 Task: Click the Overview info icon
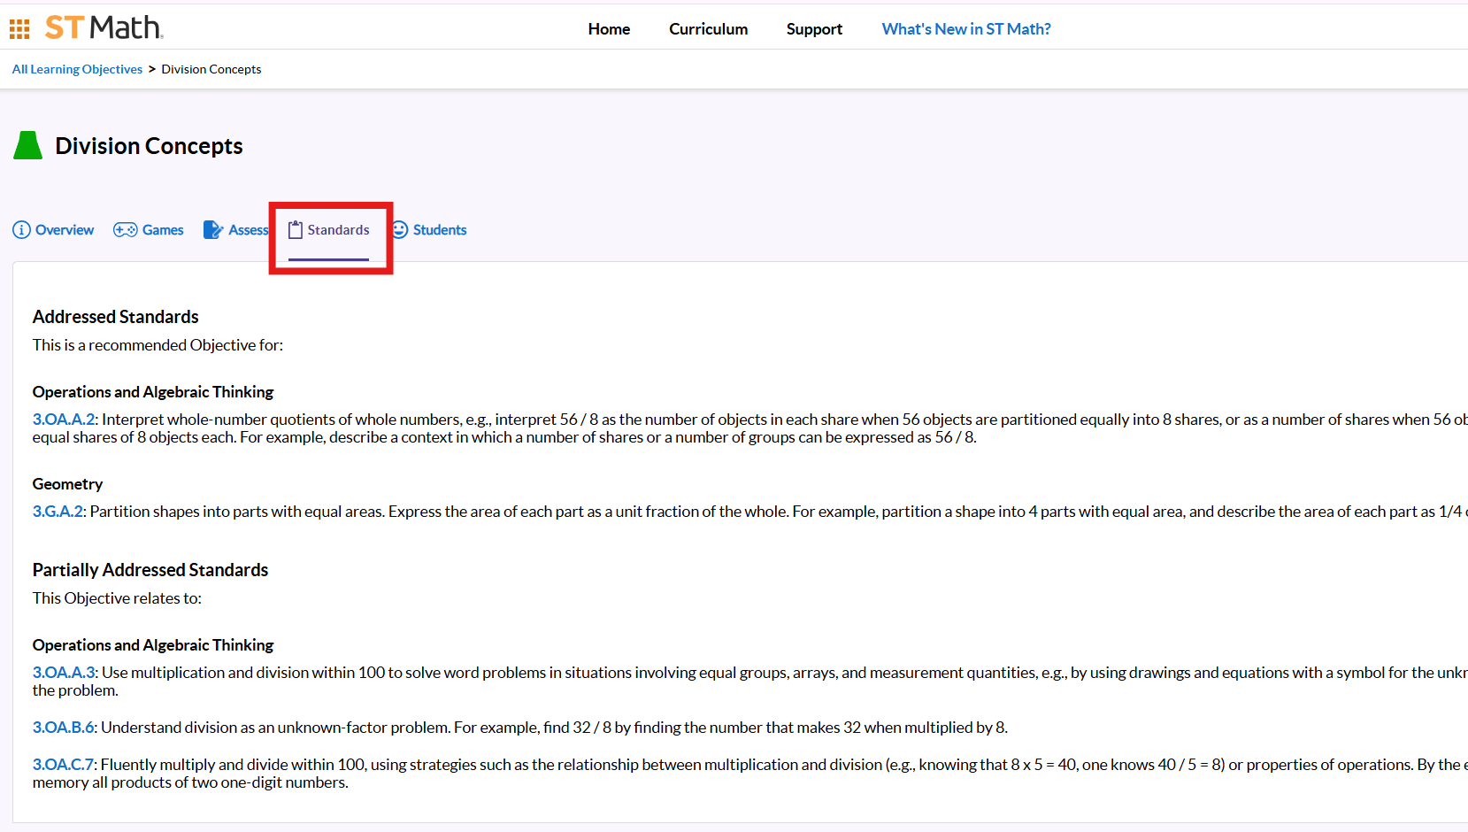(x=21, y=230)
